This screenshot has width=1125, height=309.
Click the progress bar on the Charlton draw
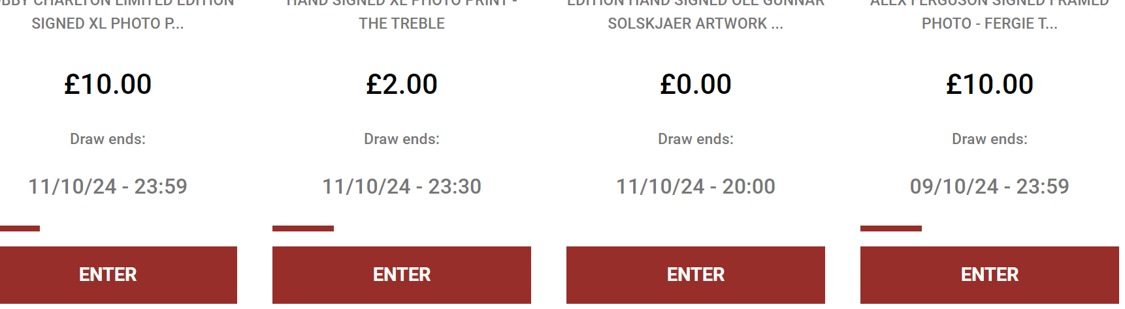[20, 228]
